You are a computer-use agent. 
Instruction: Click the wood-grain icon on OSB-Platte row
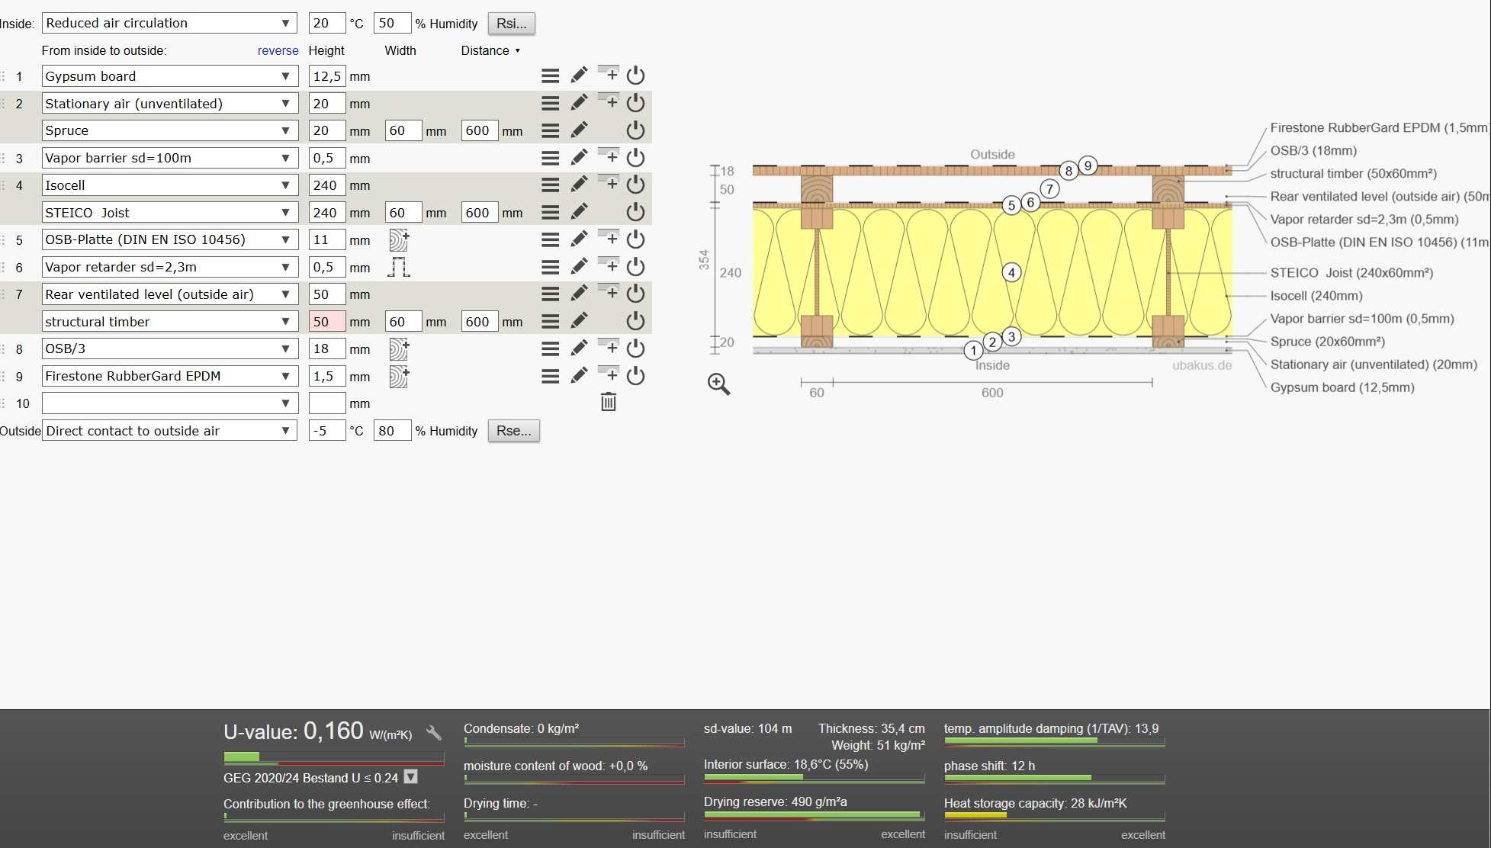coord(399,239)
